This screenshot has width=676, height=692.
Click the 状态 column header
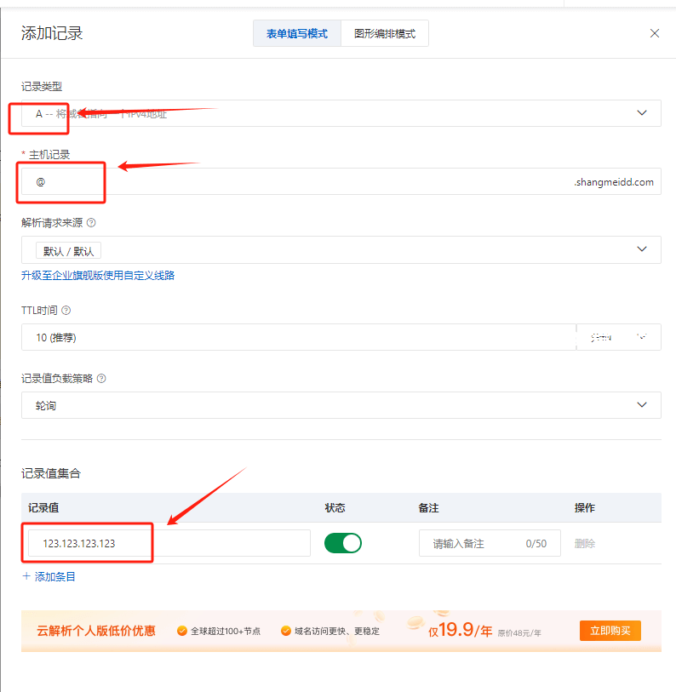[x=335, y=508]
